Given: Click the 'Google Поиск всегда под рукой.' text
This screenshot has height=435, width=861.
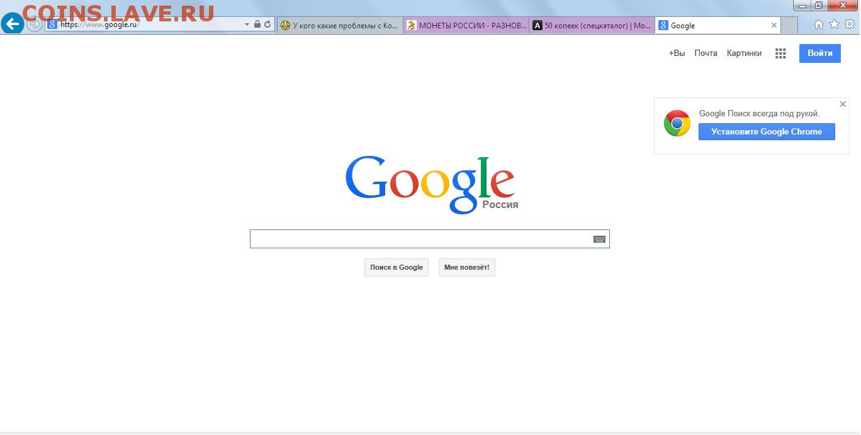Looking at the screenshot, I should tap(759, 114).
